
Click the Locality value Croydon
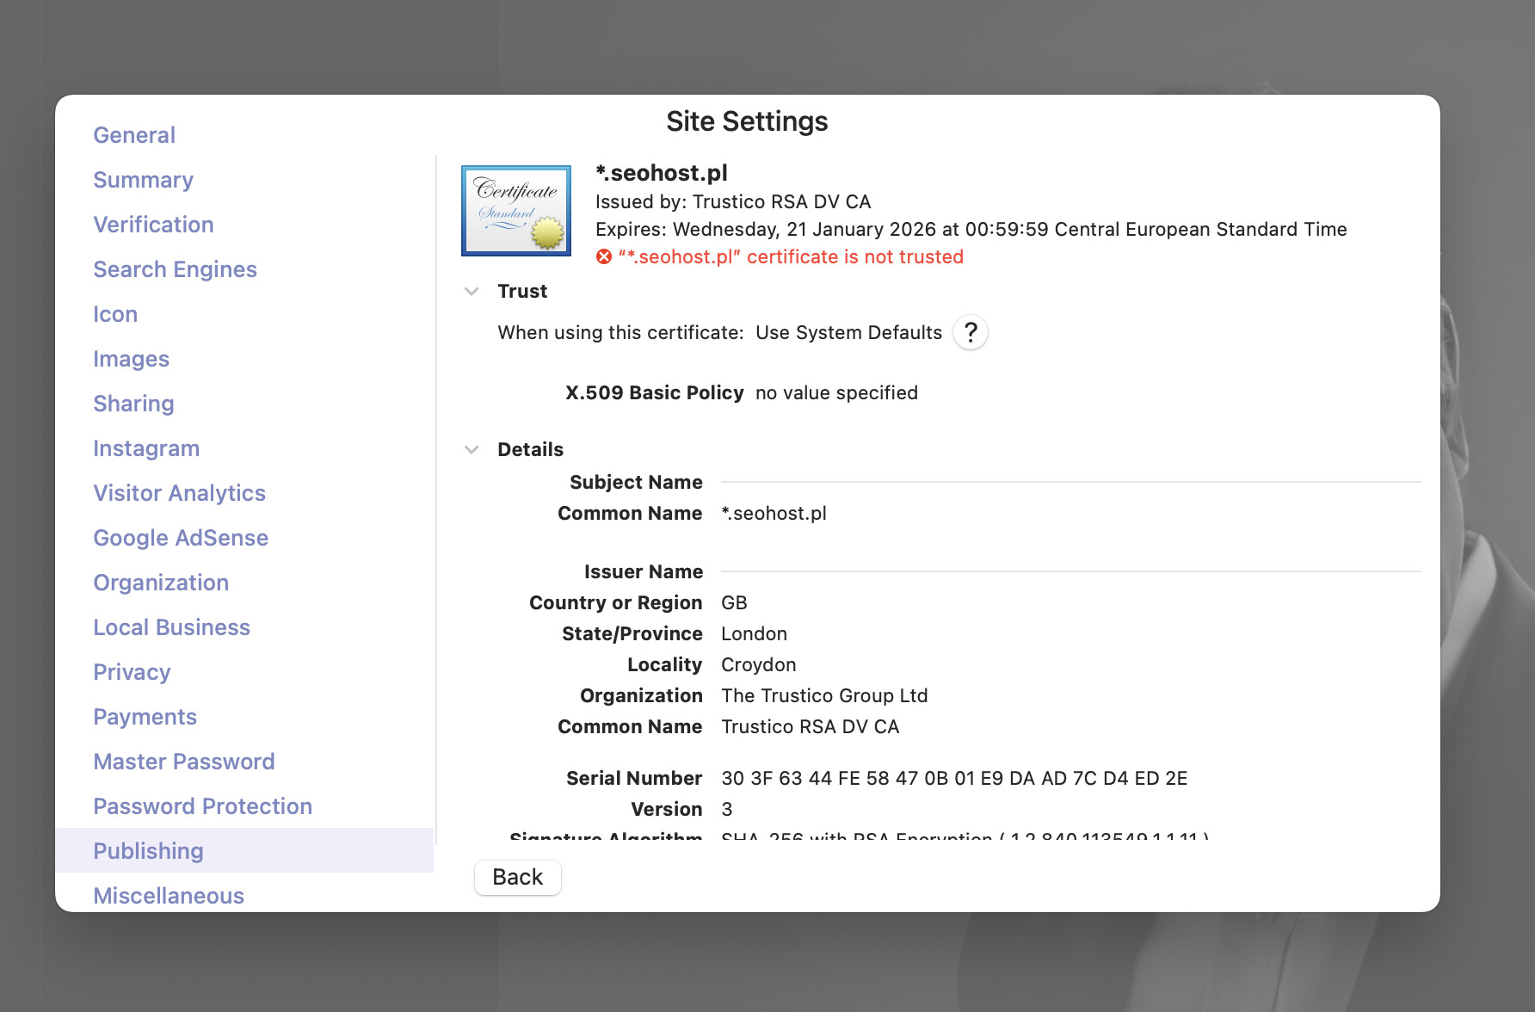tap(758, 665)
